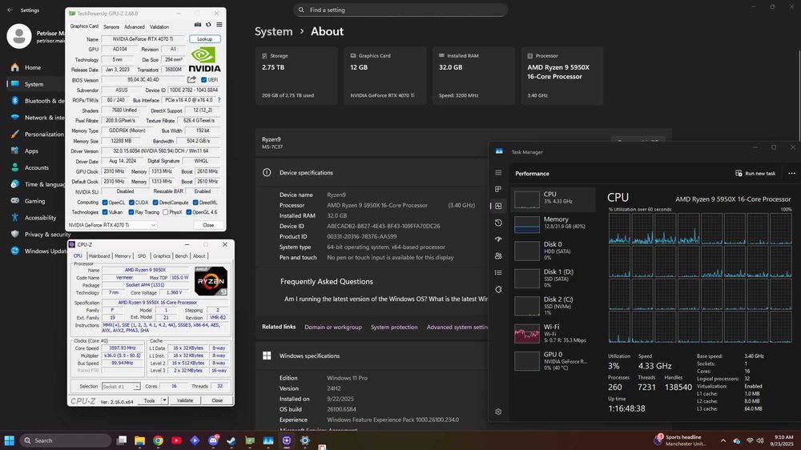801x450 pixels.
Task: Open System protection link
Action: point(394,327)
